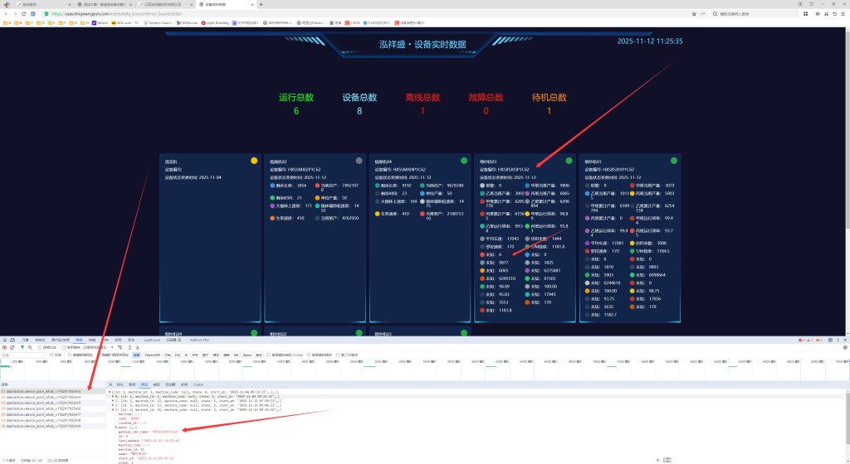
Task: Click the yellow status dot on first device card
Action: coord(254,161)
